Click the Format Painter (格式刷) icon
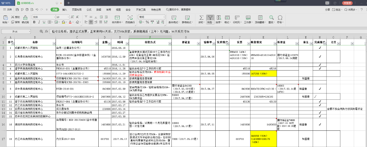367x147 pixels. pyautogui.click(x=25, y=17)
